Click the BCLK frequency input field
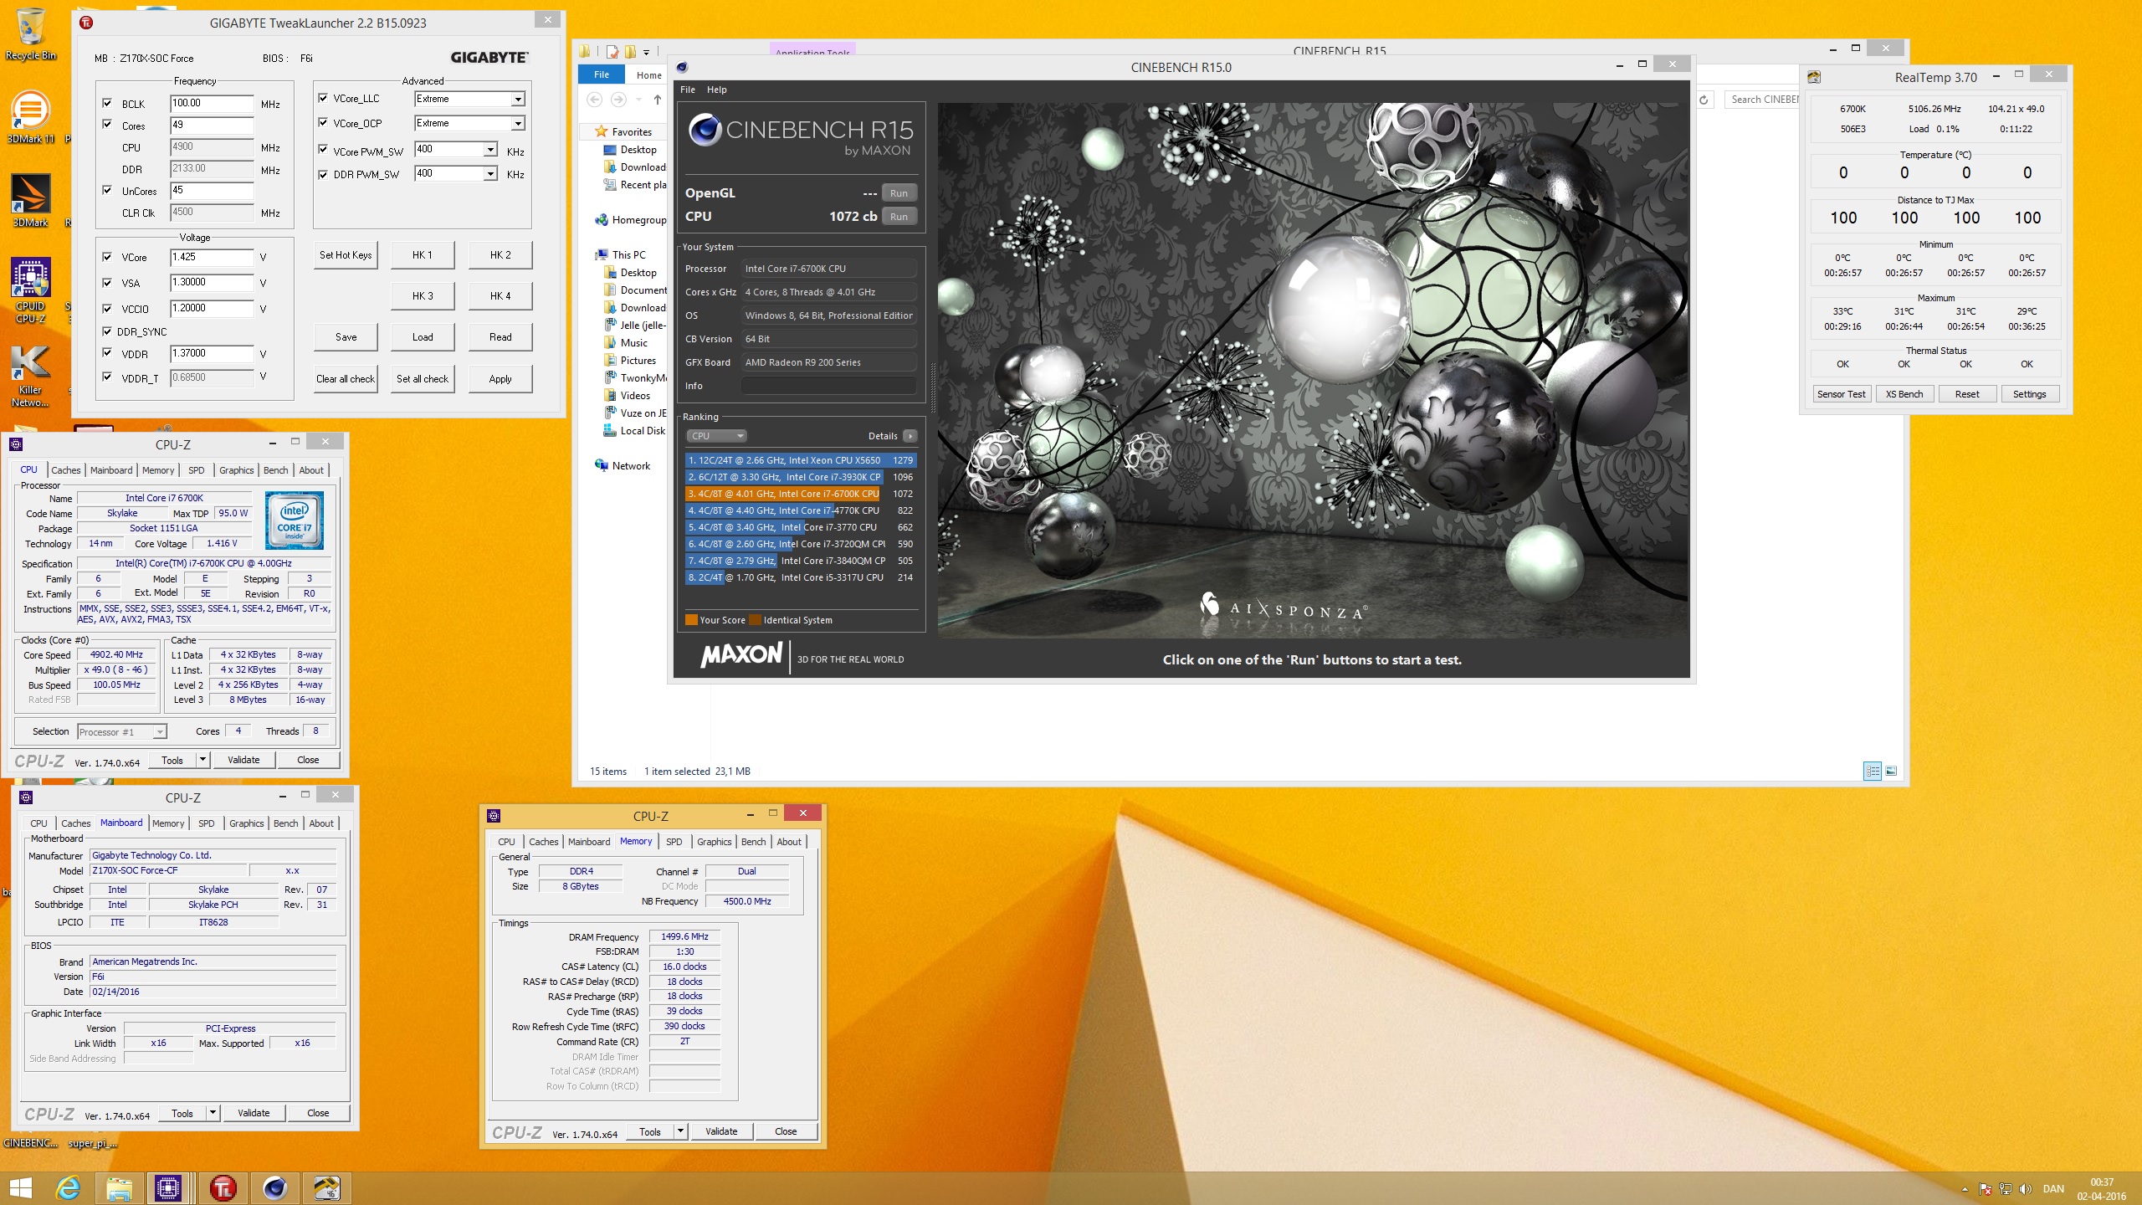2142x1205 pixels. click(212, 103)
